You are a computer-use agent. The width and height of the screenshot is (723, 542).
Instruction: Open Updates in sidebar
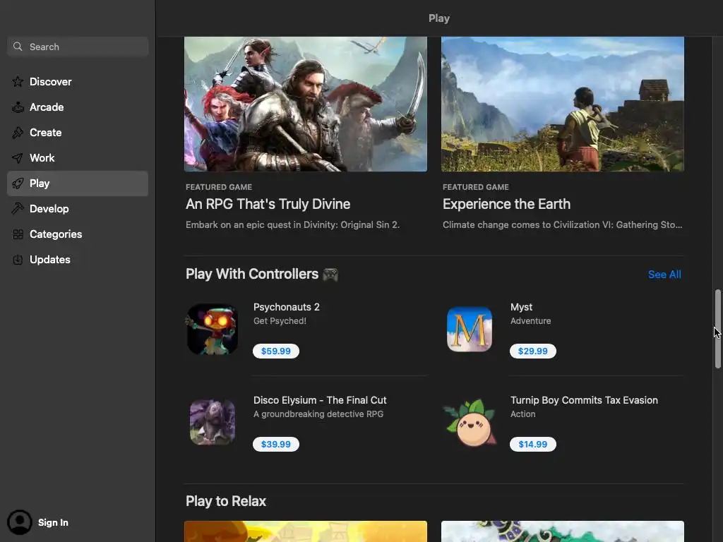[78, 260]
